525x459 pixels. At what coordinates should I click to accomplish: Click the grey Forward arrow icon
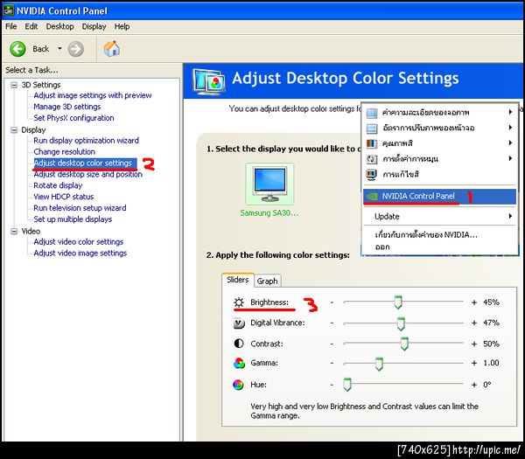(75, 49)
